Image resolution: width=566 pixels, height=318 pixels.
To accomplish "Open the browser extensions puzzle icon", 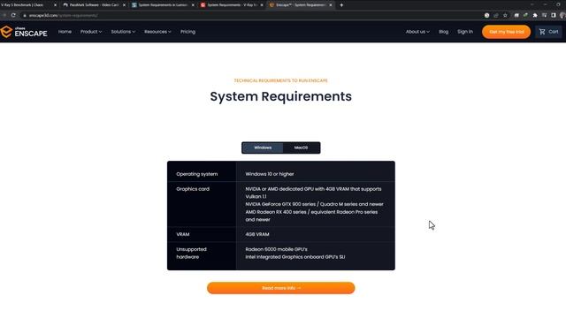I will 535,16.
